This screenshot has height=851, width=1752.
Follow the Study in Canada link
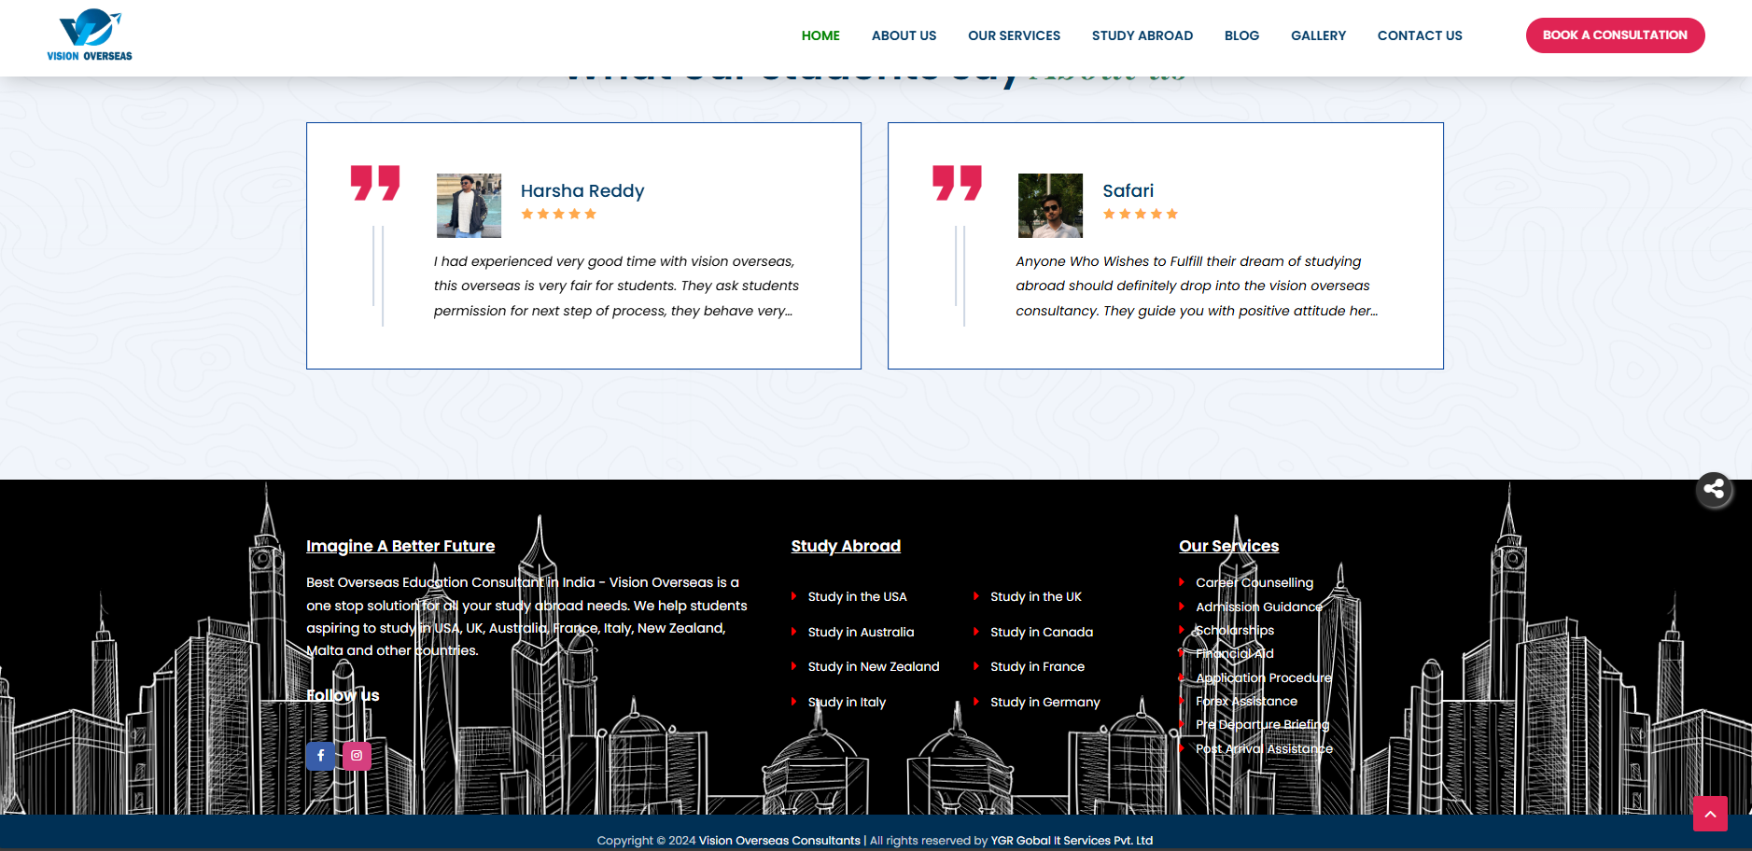coord(1041,633)
